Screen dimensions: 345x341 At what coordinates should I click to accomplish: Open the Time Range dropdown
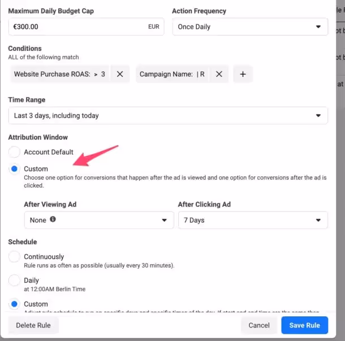(x=168, y=115)
